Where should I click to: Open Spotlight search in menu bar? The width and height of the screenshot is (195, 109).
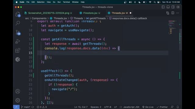click(x=154, y=2)
